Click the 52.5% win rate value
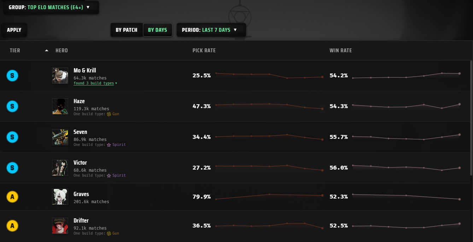 [339, 225]
